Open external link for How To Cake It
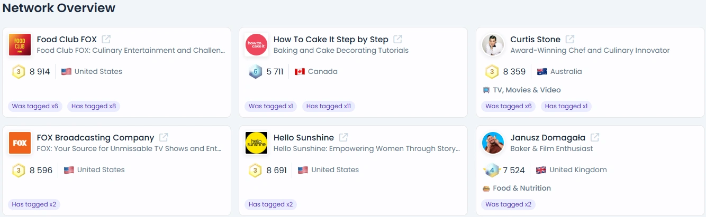This screenshot has height=217, width=706. click(x=398, y=39)
